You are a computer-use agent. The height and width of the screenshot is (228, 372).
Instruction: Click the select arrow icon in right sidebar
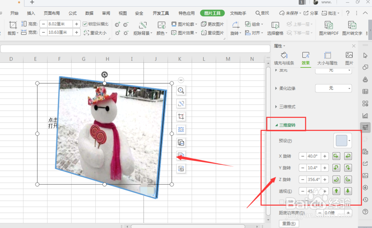(x=365, y=55)
